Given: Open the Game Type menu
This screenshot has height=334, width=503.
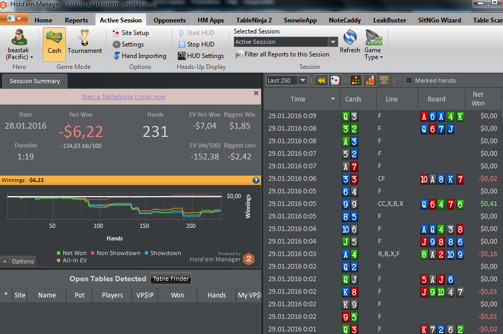Looking at the screenshot, I should 373,44.
